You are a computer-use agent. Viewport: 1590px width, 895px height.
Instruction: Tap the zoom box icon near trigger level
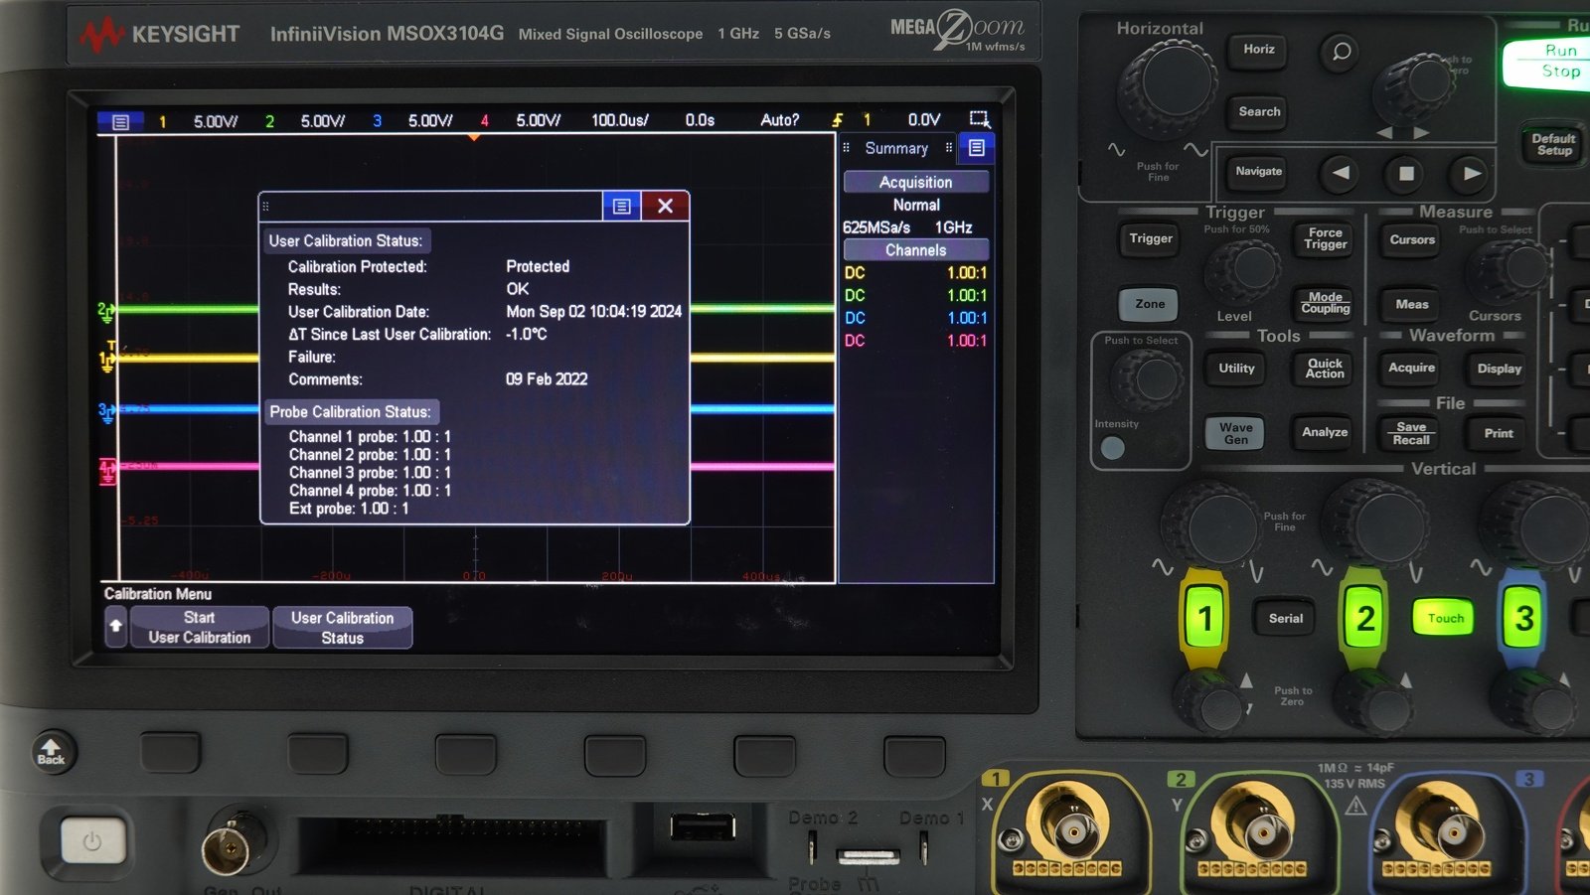point(979,119)
